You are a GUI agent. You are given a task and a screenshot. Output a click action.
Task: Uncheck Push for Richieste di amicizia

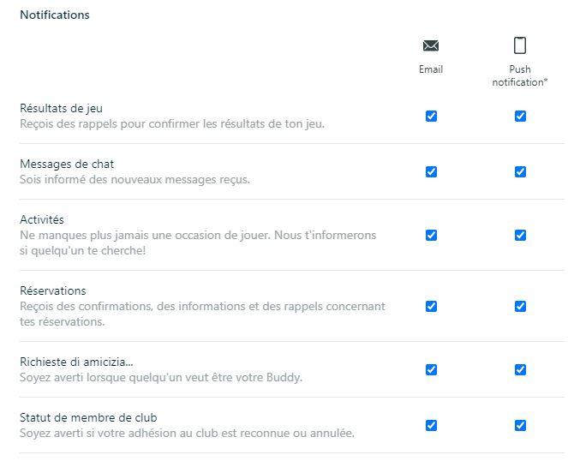tap(520, 369)
